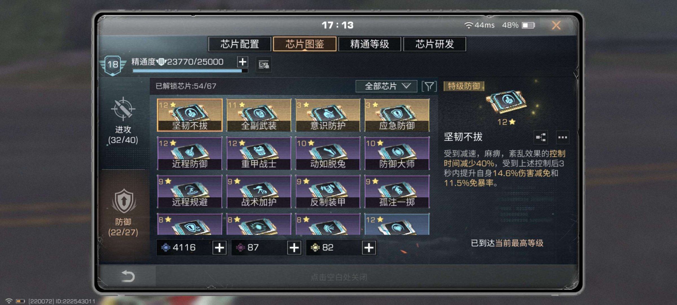Click the back arrow icon
This screenshot has height=305, width=677.
click(x=128, y=276)
